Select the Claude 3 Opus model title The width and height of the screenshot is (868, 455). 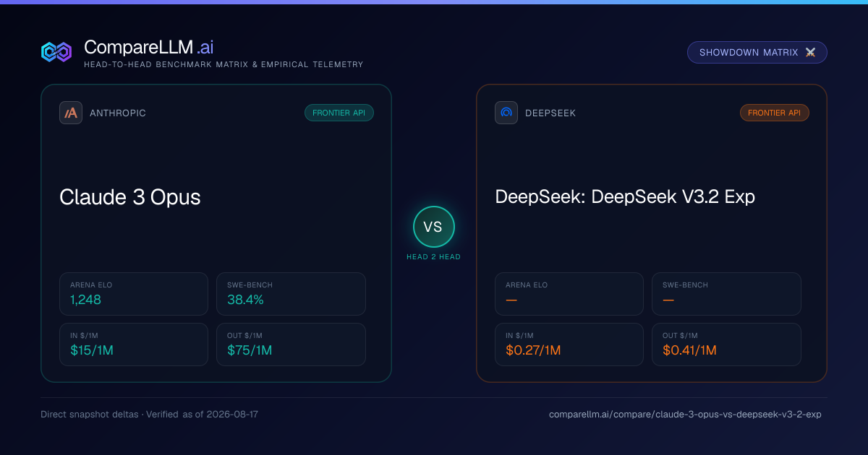[x=130, y=197]
